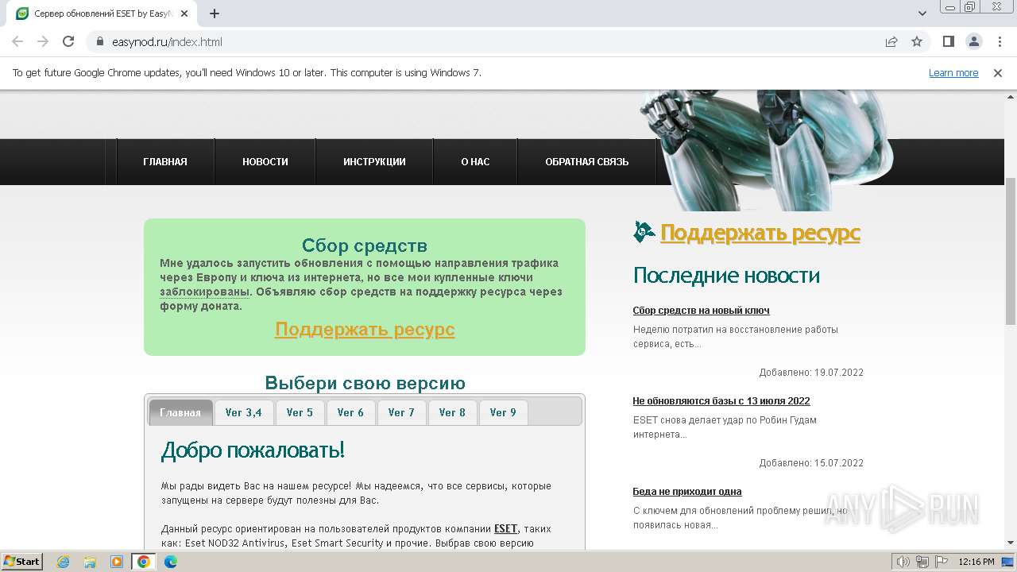Click the icon beside sidebar Поддержать ресурс

click(644, 232)
